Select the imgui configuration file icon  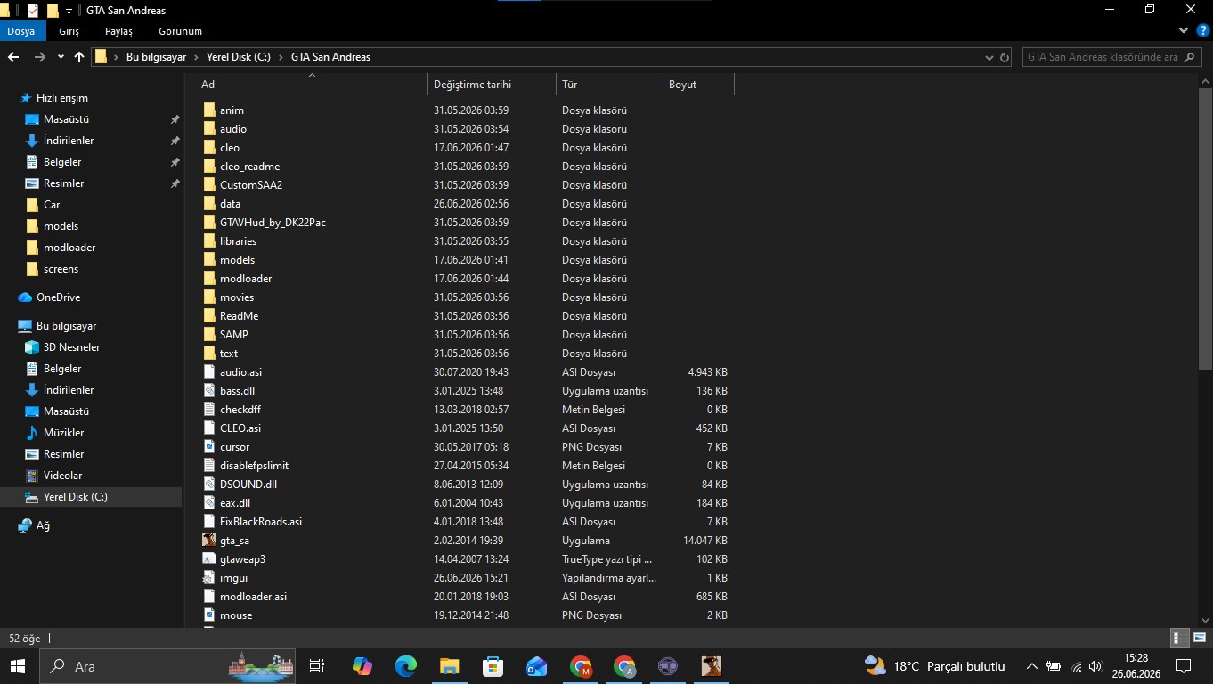pos(209,578)
